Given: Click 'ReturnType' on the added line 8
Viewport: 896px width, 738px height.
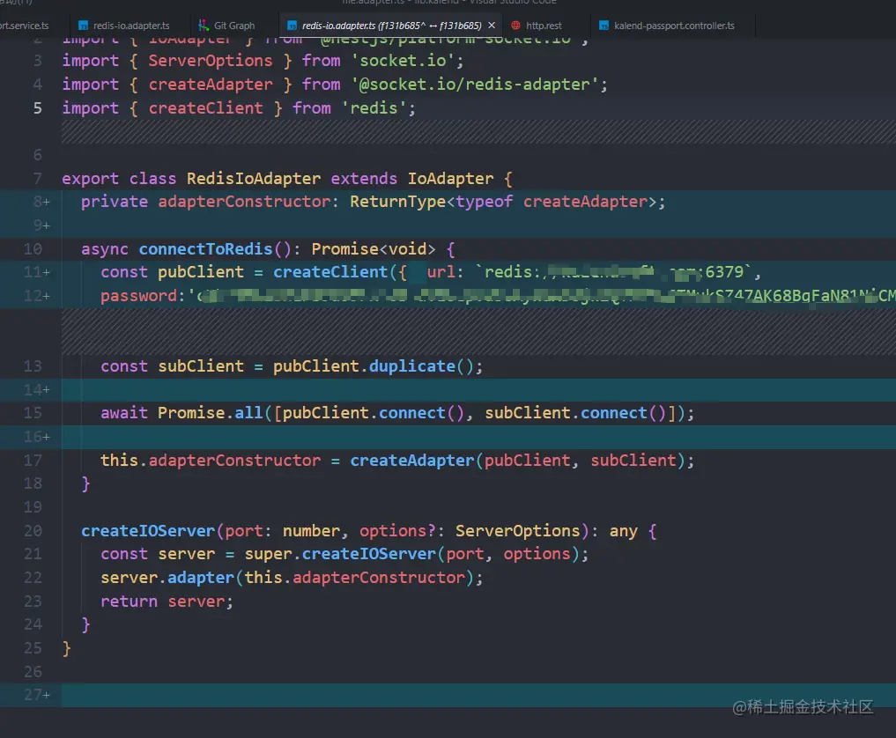Looking at the screenshot, I should click(x=397, y=202).
